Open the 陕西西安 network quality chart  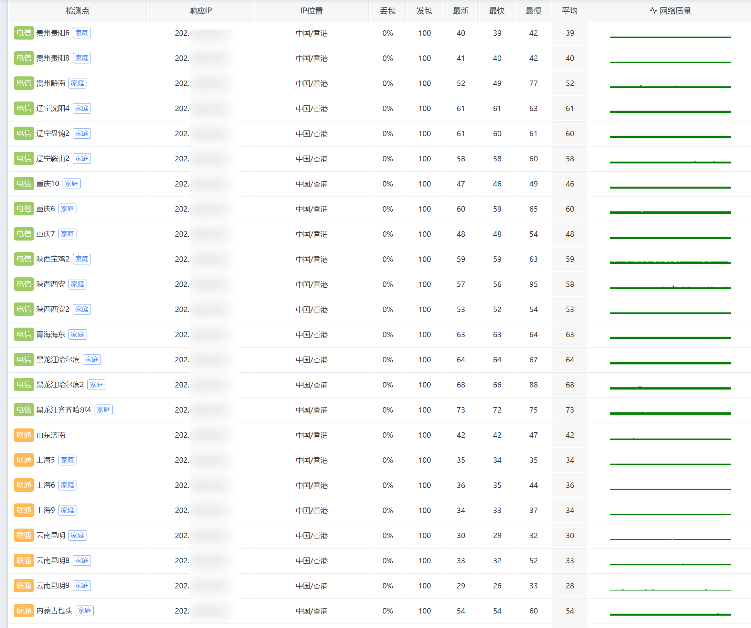[x=670, y=287]
